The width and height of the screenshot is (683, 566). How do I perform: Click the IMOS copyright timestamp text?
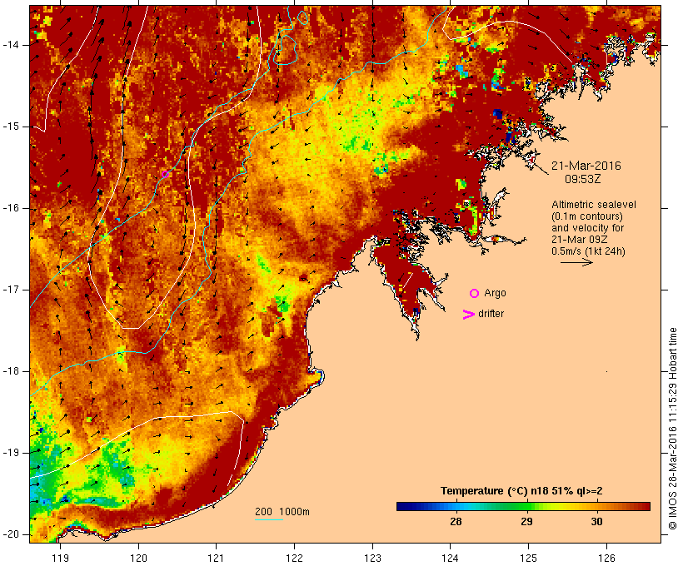pyautogui.click(x=672, y=429)
